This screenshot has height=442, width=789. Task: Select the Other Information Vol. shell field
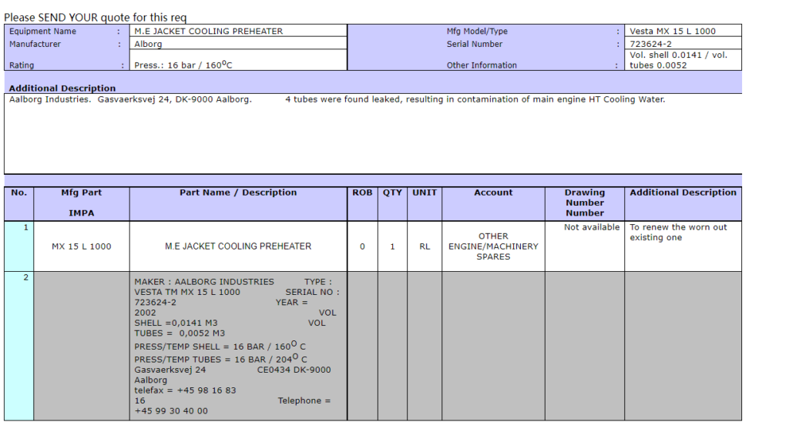coord(683,60)
